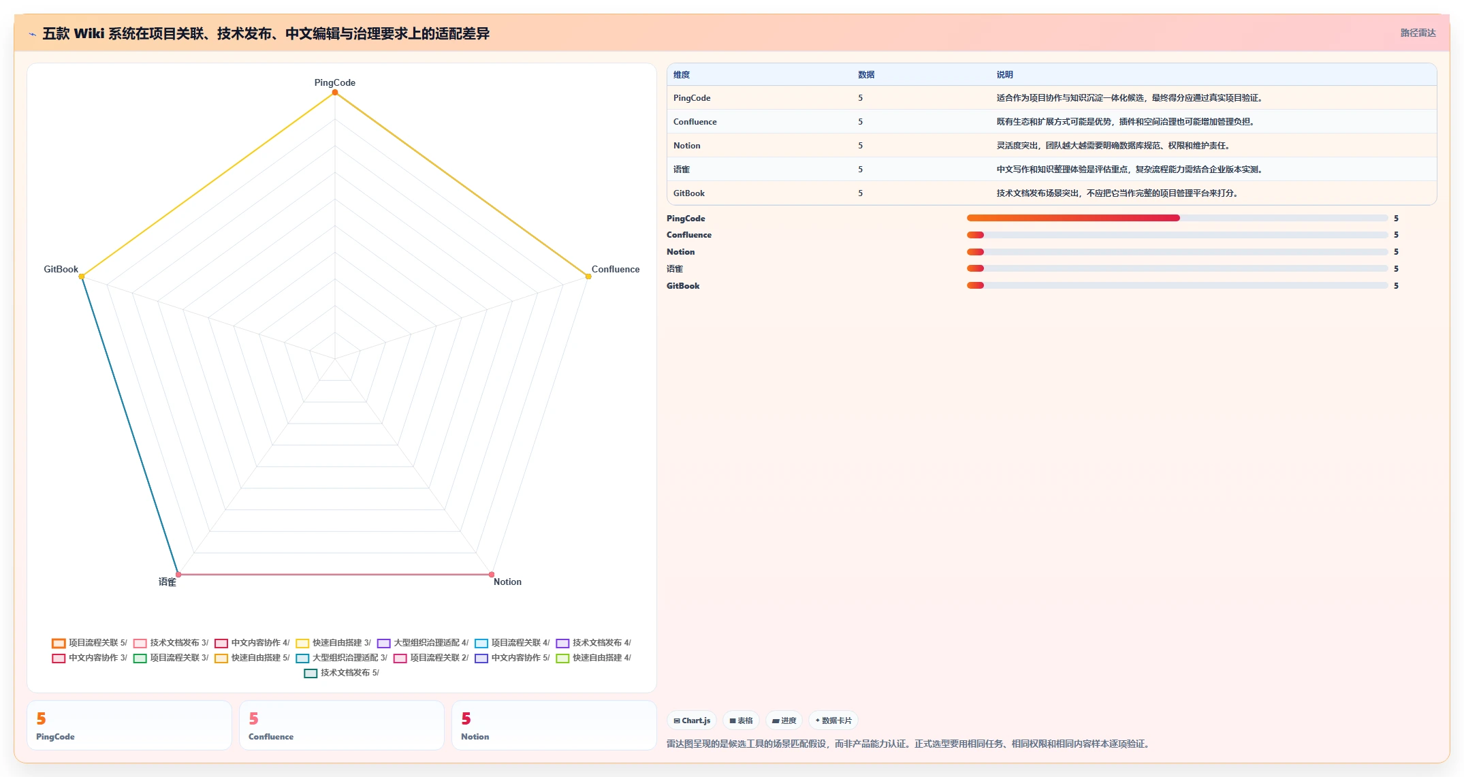Click the description starting 灵活度突出
The image size is (1464, 777).
(1114, 146)
